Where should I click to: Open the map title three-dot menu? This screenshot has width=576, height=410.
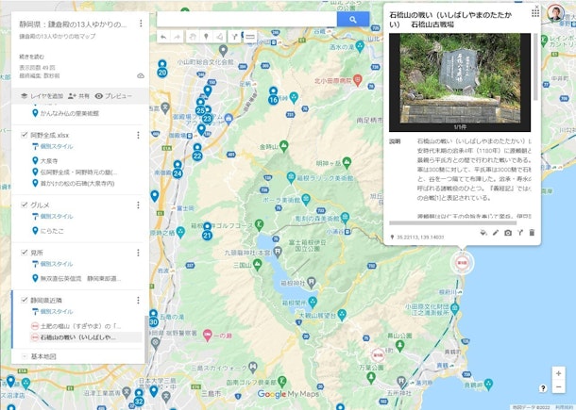click(x=140, y=24)
